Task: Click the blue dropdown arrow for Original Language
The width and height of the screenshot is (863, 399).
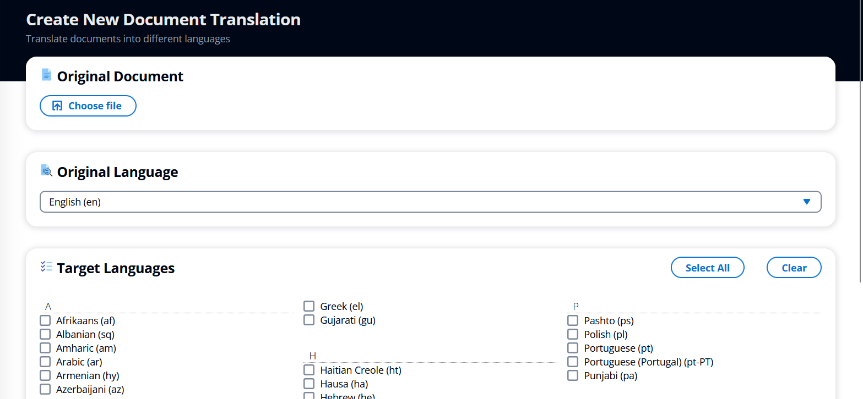Action: (x=807, y=202)
